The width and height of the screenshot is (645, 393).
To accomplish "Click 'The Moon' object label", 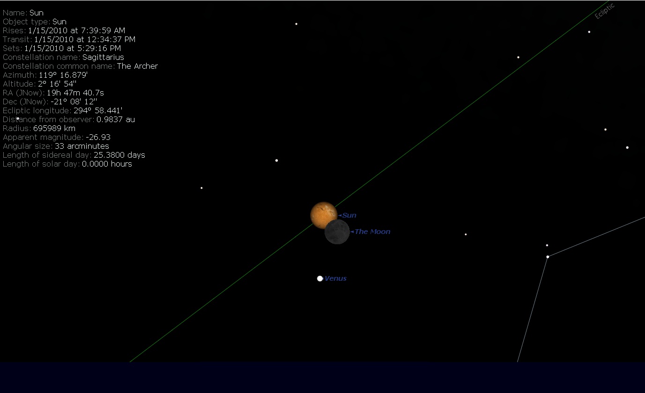I will (372, 232).
